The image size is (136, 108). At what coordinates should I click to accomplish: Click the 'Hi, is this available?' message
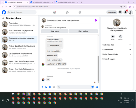54,51
